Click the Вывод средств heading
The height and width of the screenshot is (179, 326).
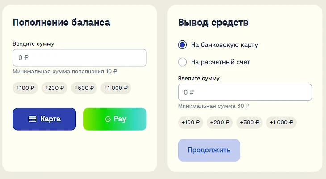click(213, 23)
